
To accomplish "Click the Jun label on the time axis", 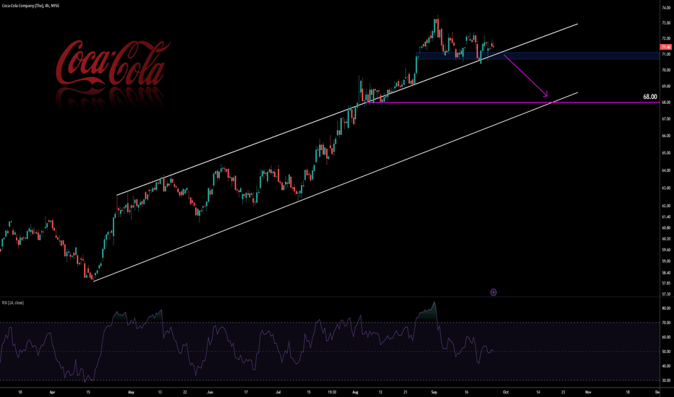I will pos(210,392).
